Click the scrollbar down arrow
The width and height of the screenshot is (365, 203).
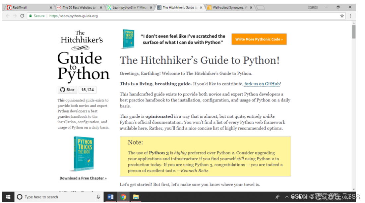point(354,189)
